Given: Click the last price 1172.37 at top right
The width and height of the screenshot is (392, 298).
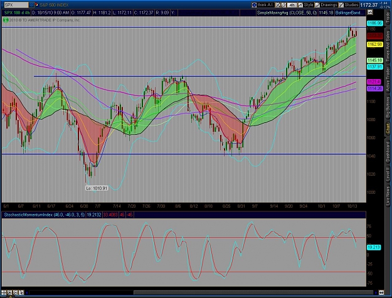Looking at the screenshot, I should tap(369, 5).
